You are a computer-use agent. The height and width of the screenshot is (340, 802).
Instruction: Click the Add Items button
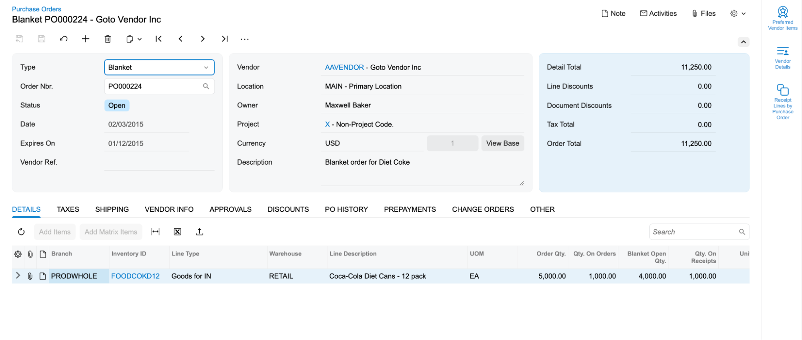pos(55,232)
